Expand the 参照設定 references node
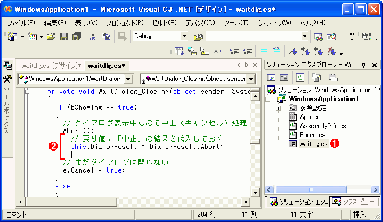383x222 pixels. click(x=278, y=108)
